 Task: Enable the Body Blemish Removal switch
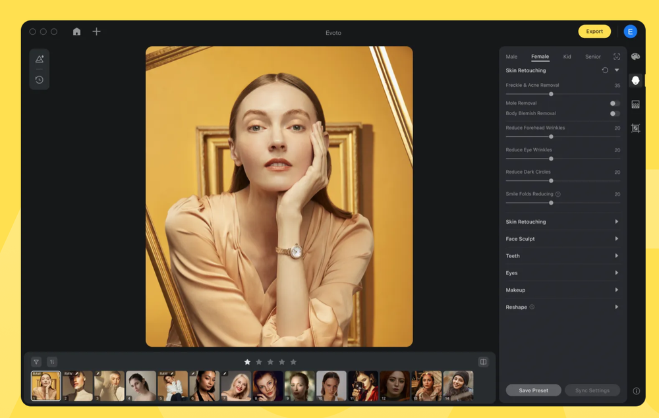point(614,114)
